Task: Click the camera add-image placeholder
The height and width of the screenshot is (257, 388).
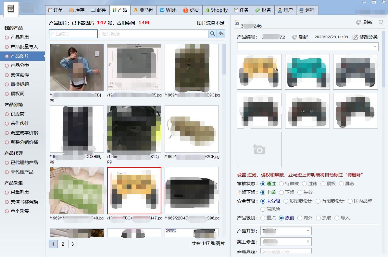Action: coord(259,150)
